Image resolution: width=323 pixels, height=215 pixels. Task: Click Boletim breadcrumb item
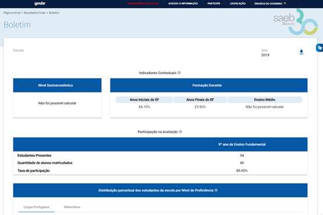(x=54, y=13)
